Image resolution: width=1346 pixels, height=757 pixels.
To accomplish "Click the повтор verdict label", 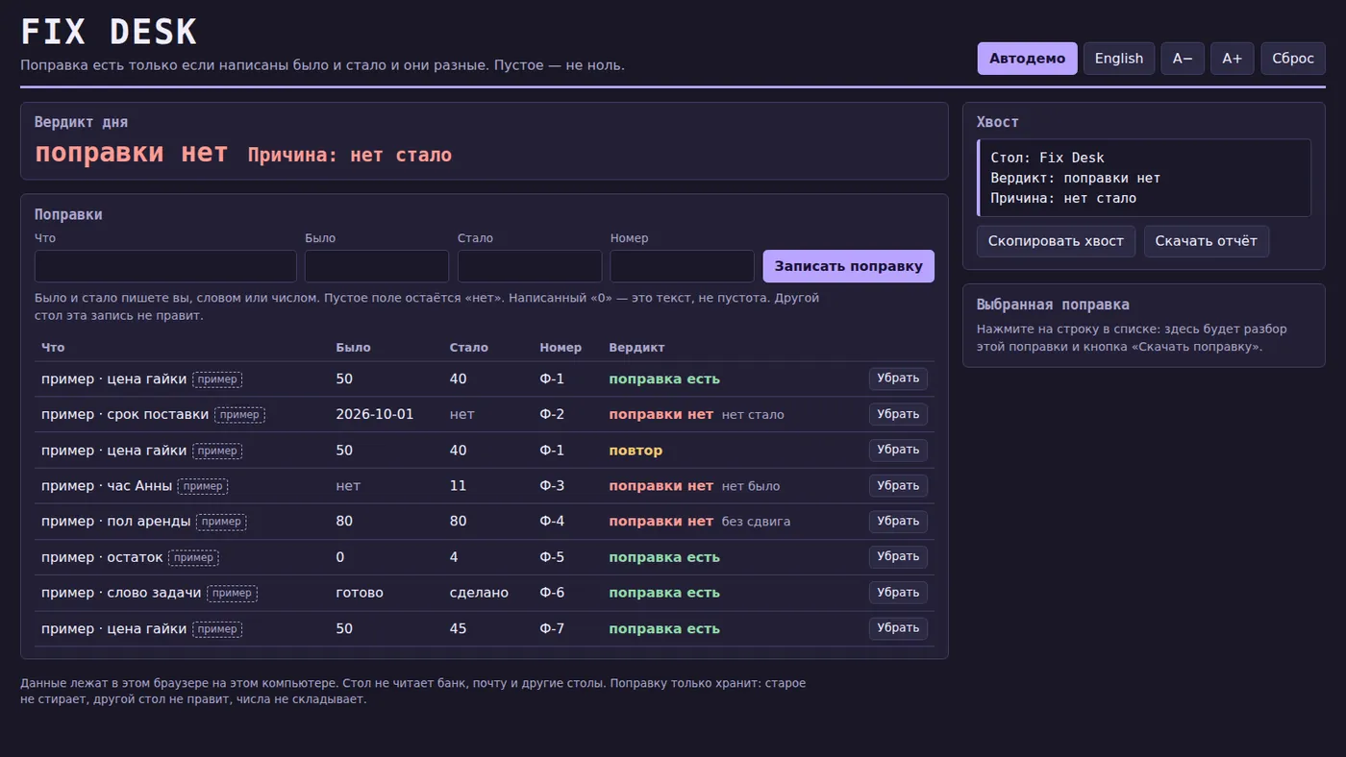I will tap(636, 451).
